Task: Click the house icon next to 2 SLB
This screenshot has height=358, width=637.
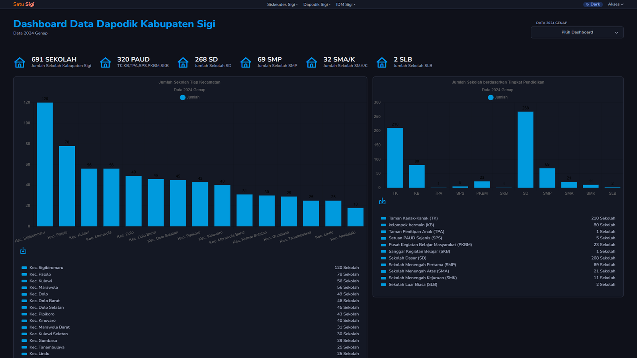Action: point(382,63)
